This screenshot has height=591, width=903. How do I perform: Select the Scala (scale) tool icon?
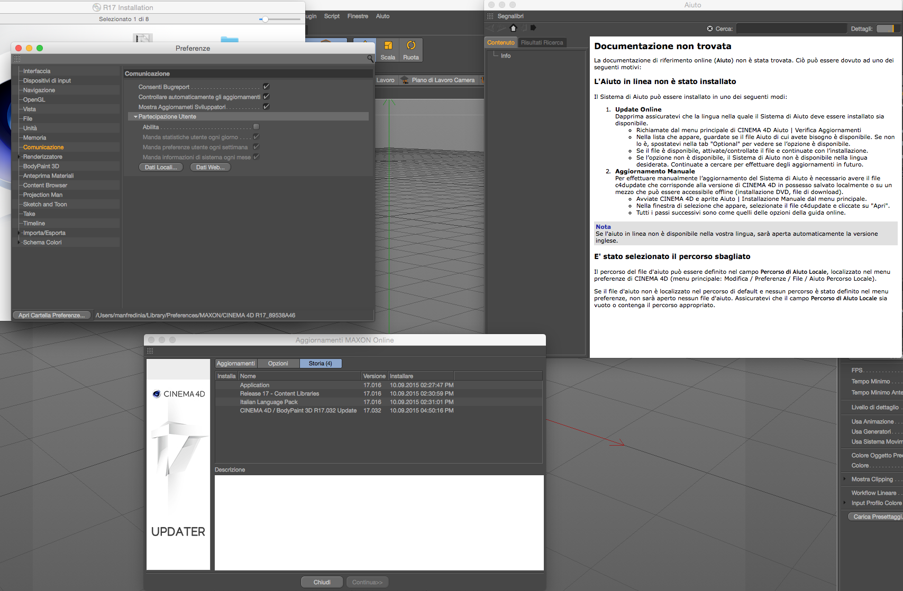[388, 45]
